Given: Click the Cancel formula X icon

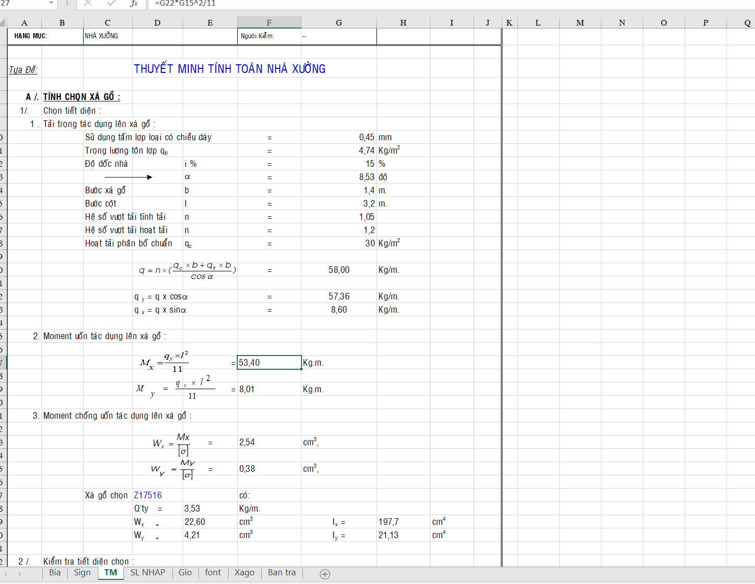Looking at the screenshot, I should click(88, 4).
